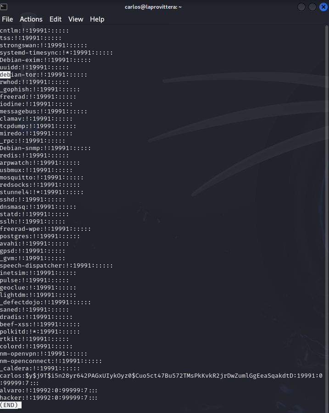Click the strongswan entry line
Image resolution: width=329 pixels, height=413 pixels.
pyautogui.click(x=44, y=45)
